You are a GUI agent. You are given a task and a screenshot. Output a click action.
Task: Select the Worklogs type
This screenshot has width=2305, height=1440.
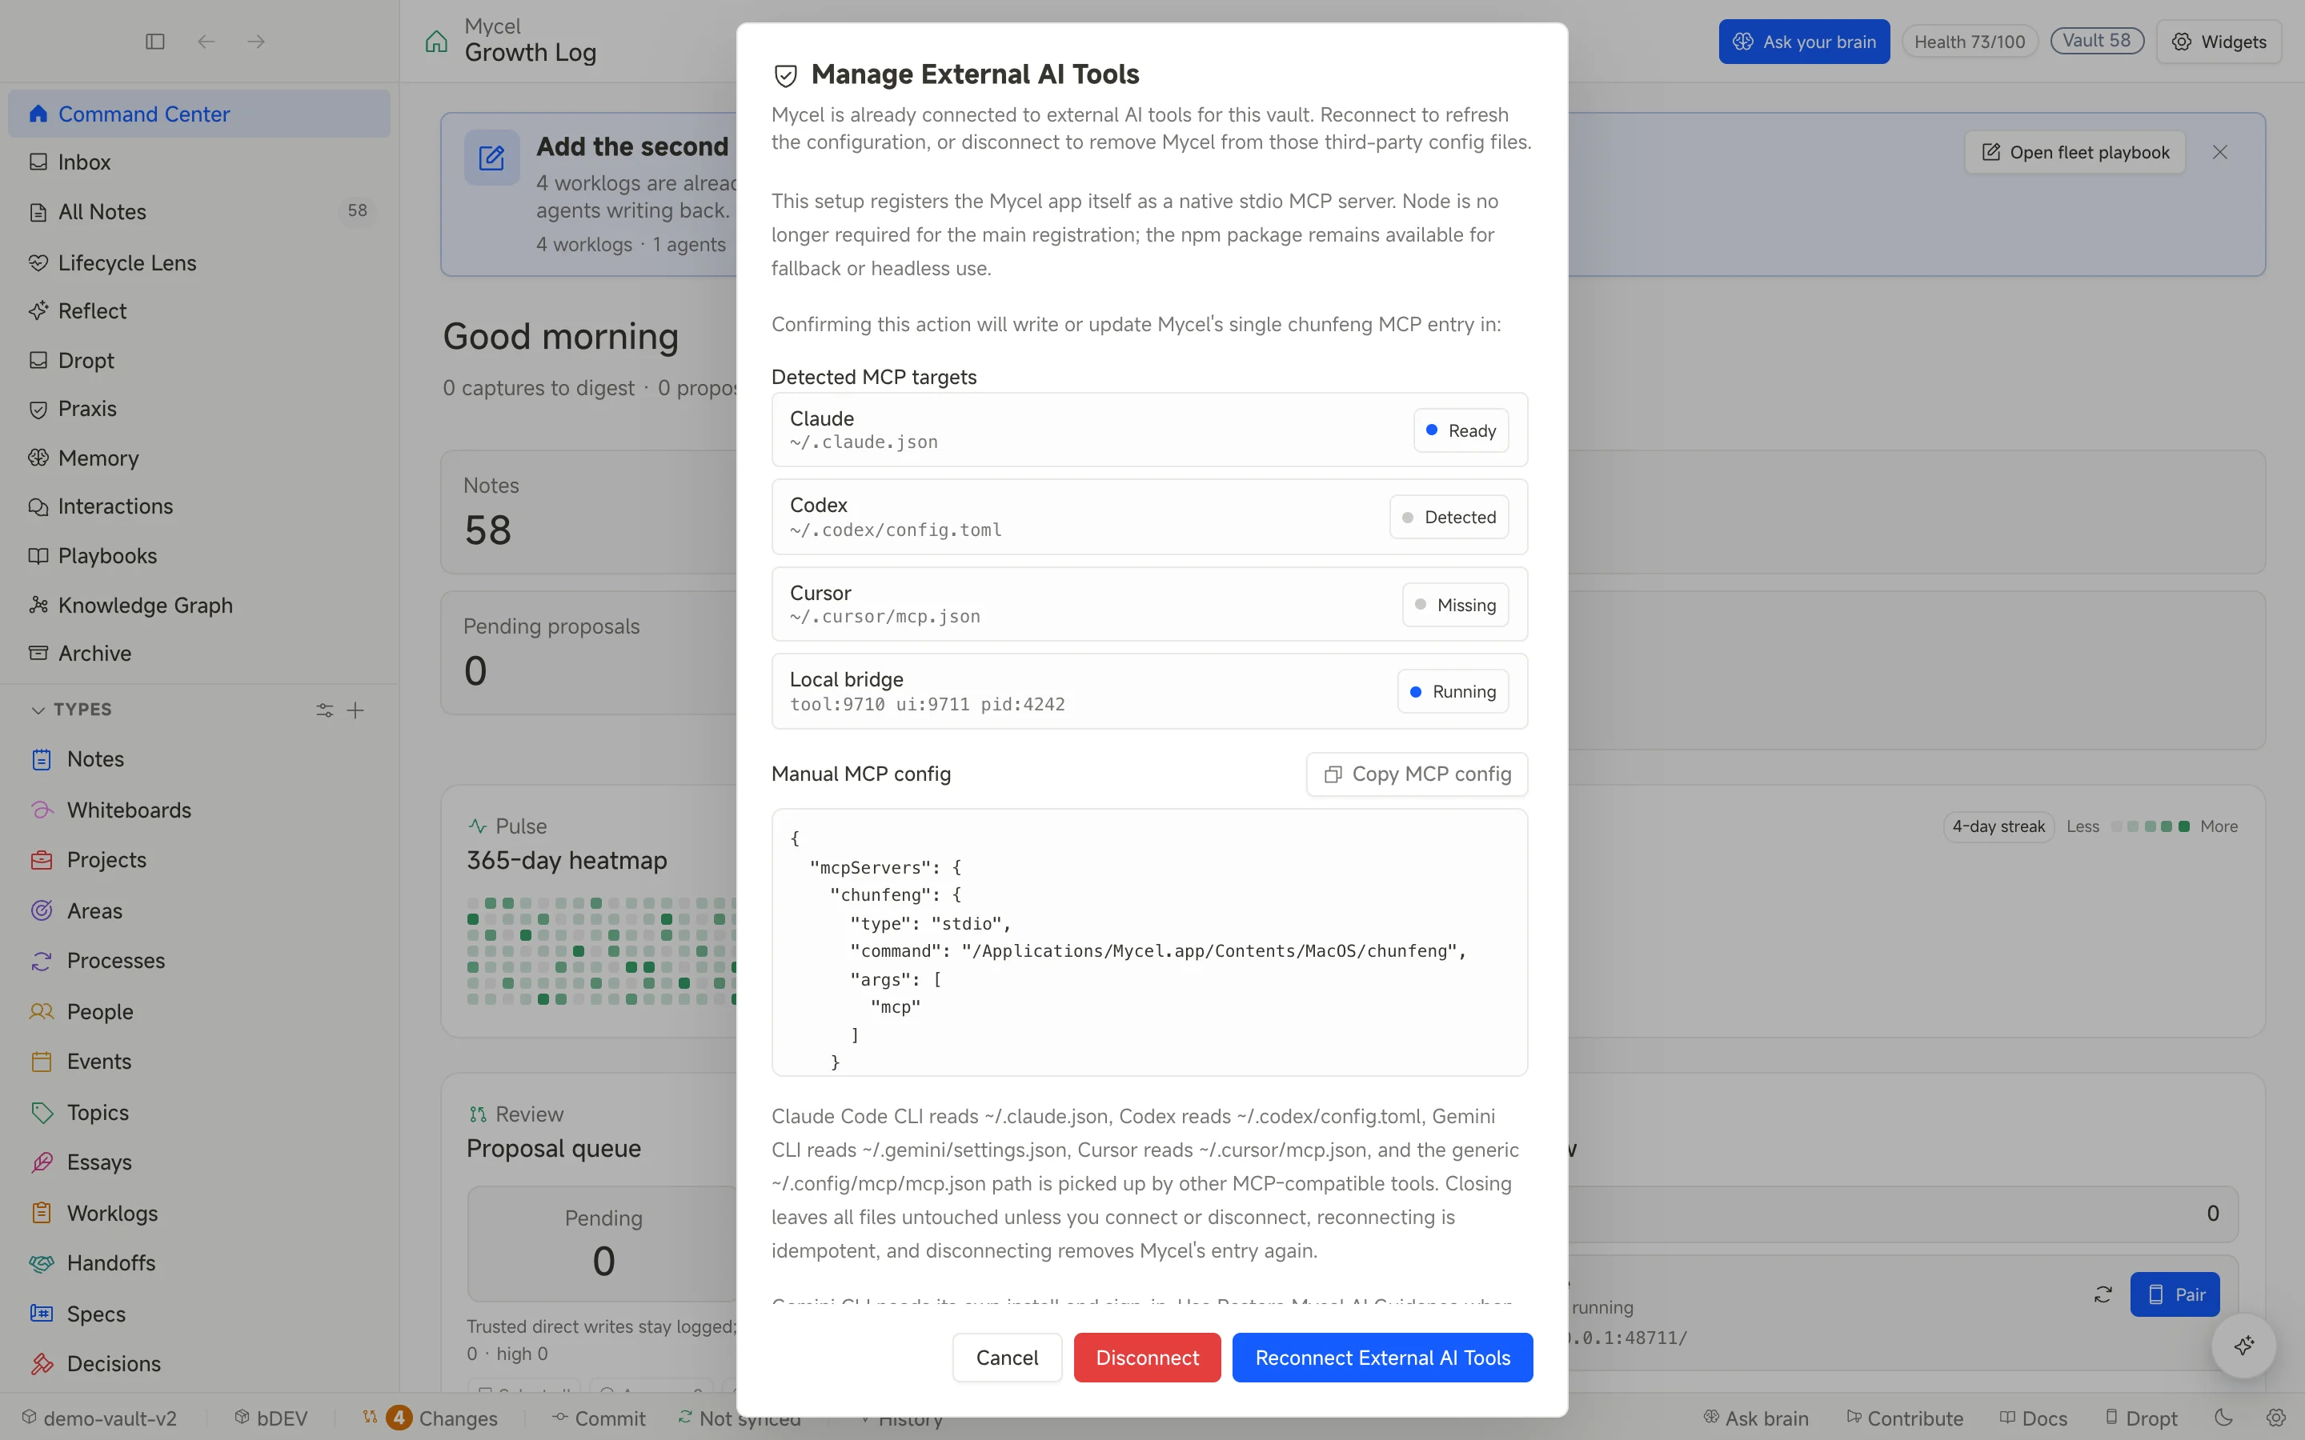coord(199,1214)
